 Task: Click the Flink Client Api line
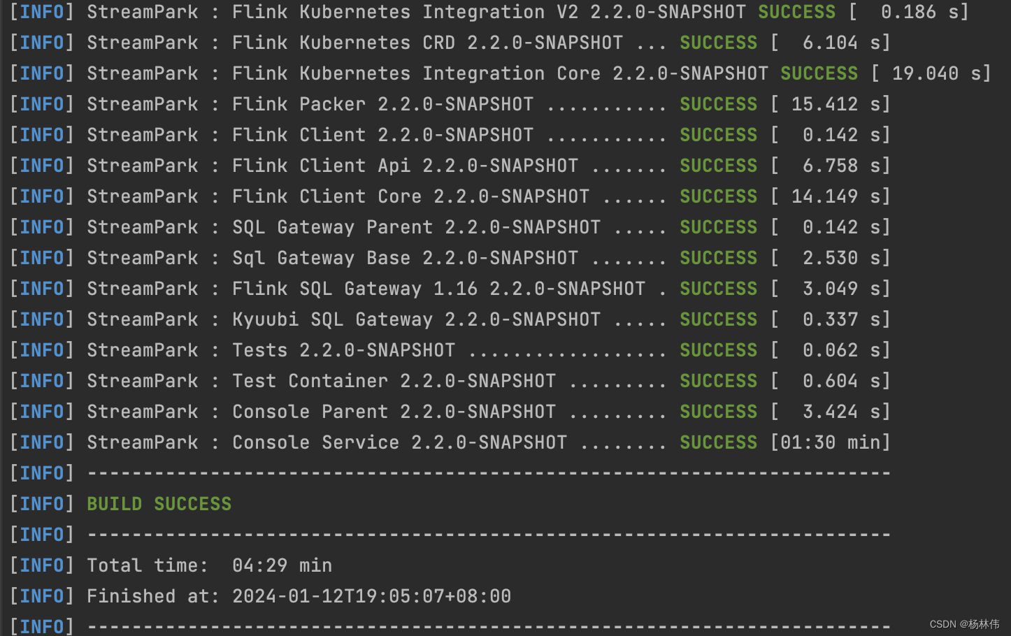(450, 166)
